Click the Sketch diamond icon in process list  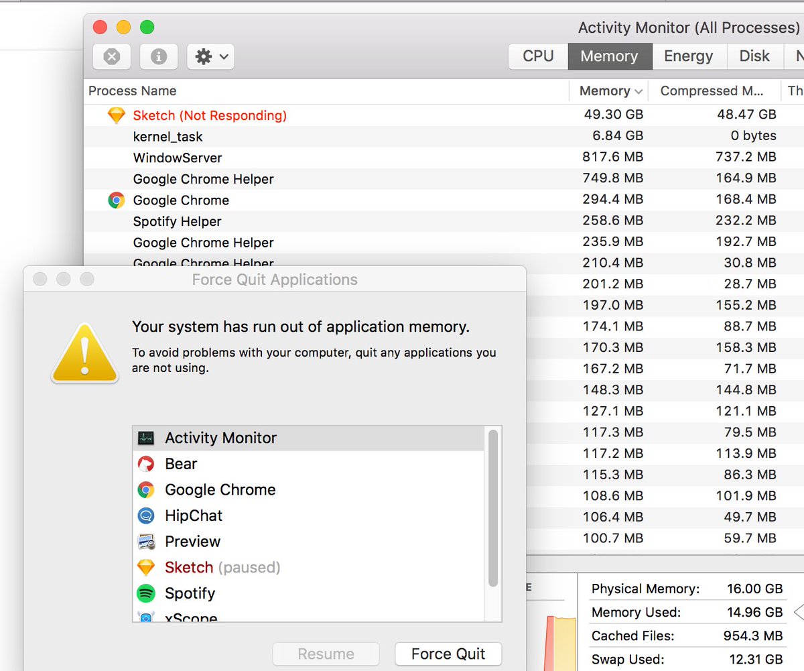click(117, 115)
